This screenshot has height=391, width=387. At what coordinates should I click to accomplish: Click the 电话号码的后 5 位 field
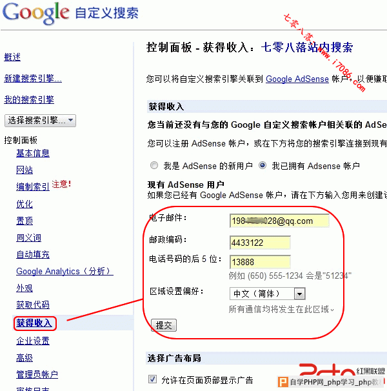260,262
